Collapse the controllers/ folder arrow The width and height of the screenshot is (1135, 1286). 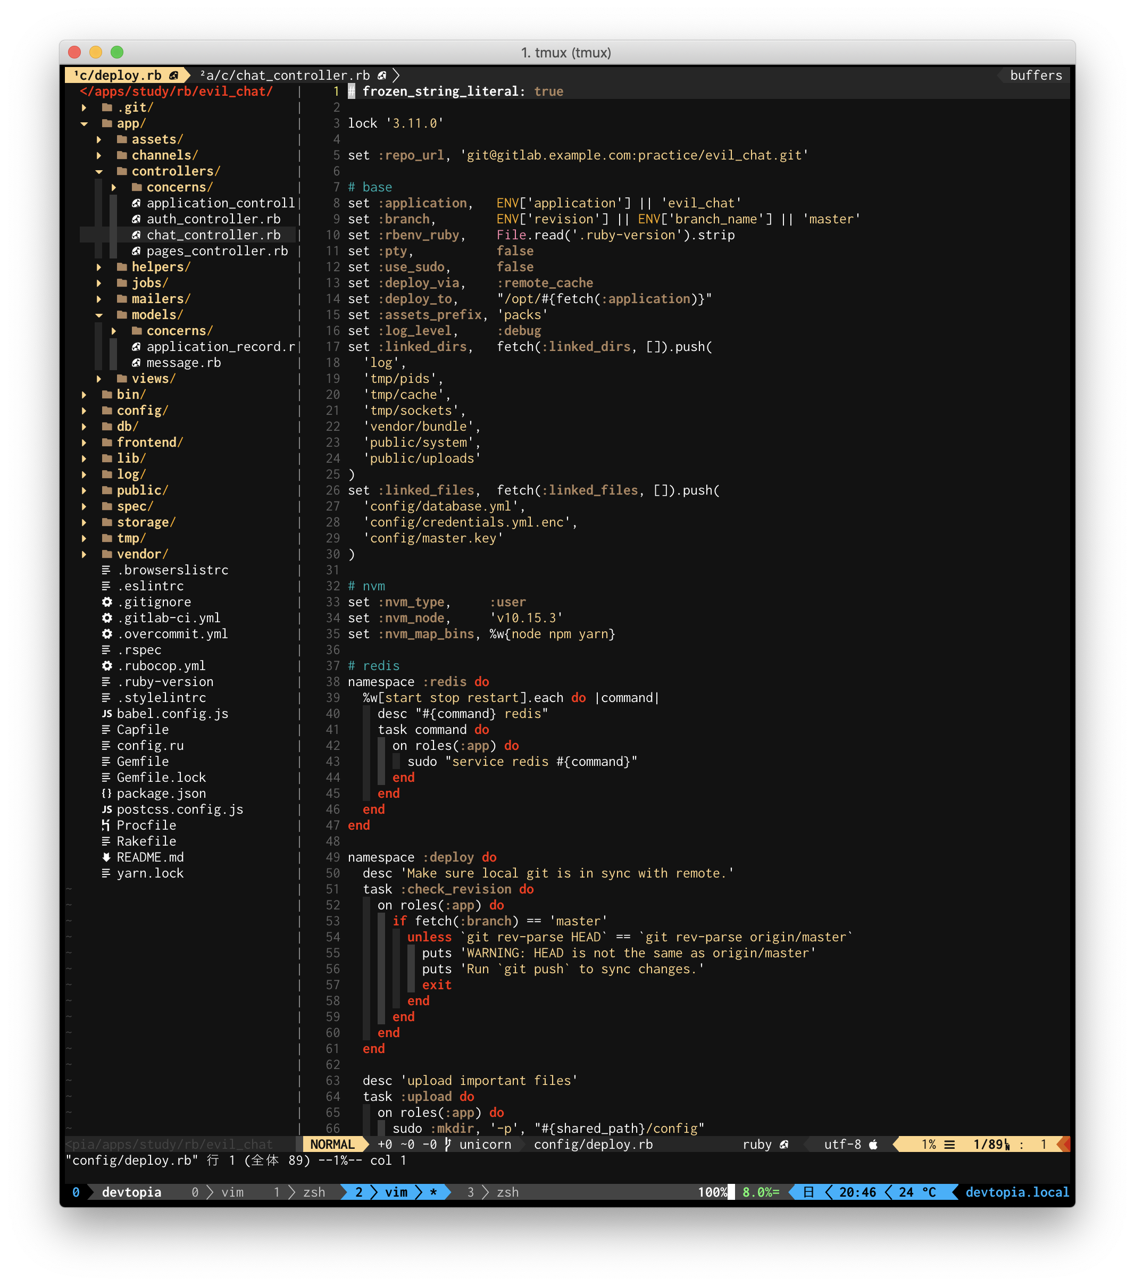tap(99, 172)
